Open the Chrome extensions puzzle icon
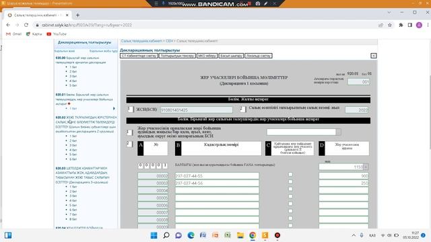 (x=401, y=25)
